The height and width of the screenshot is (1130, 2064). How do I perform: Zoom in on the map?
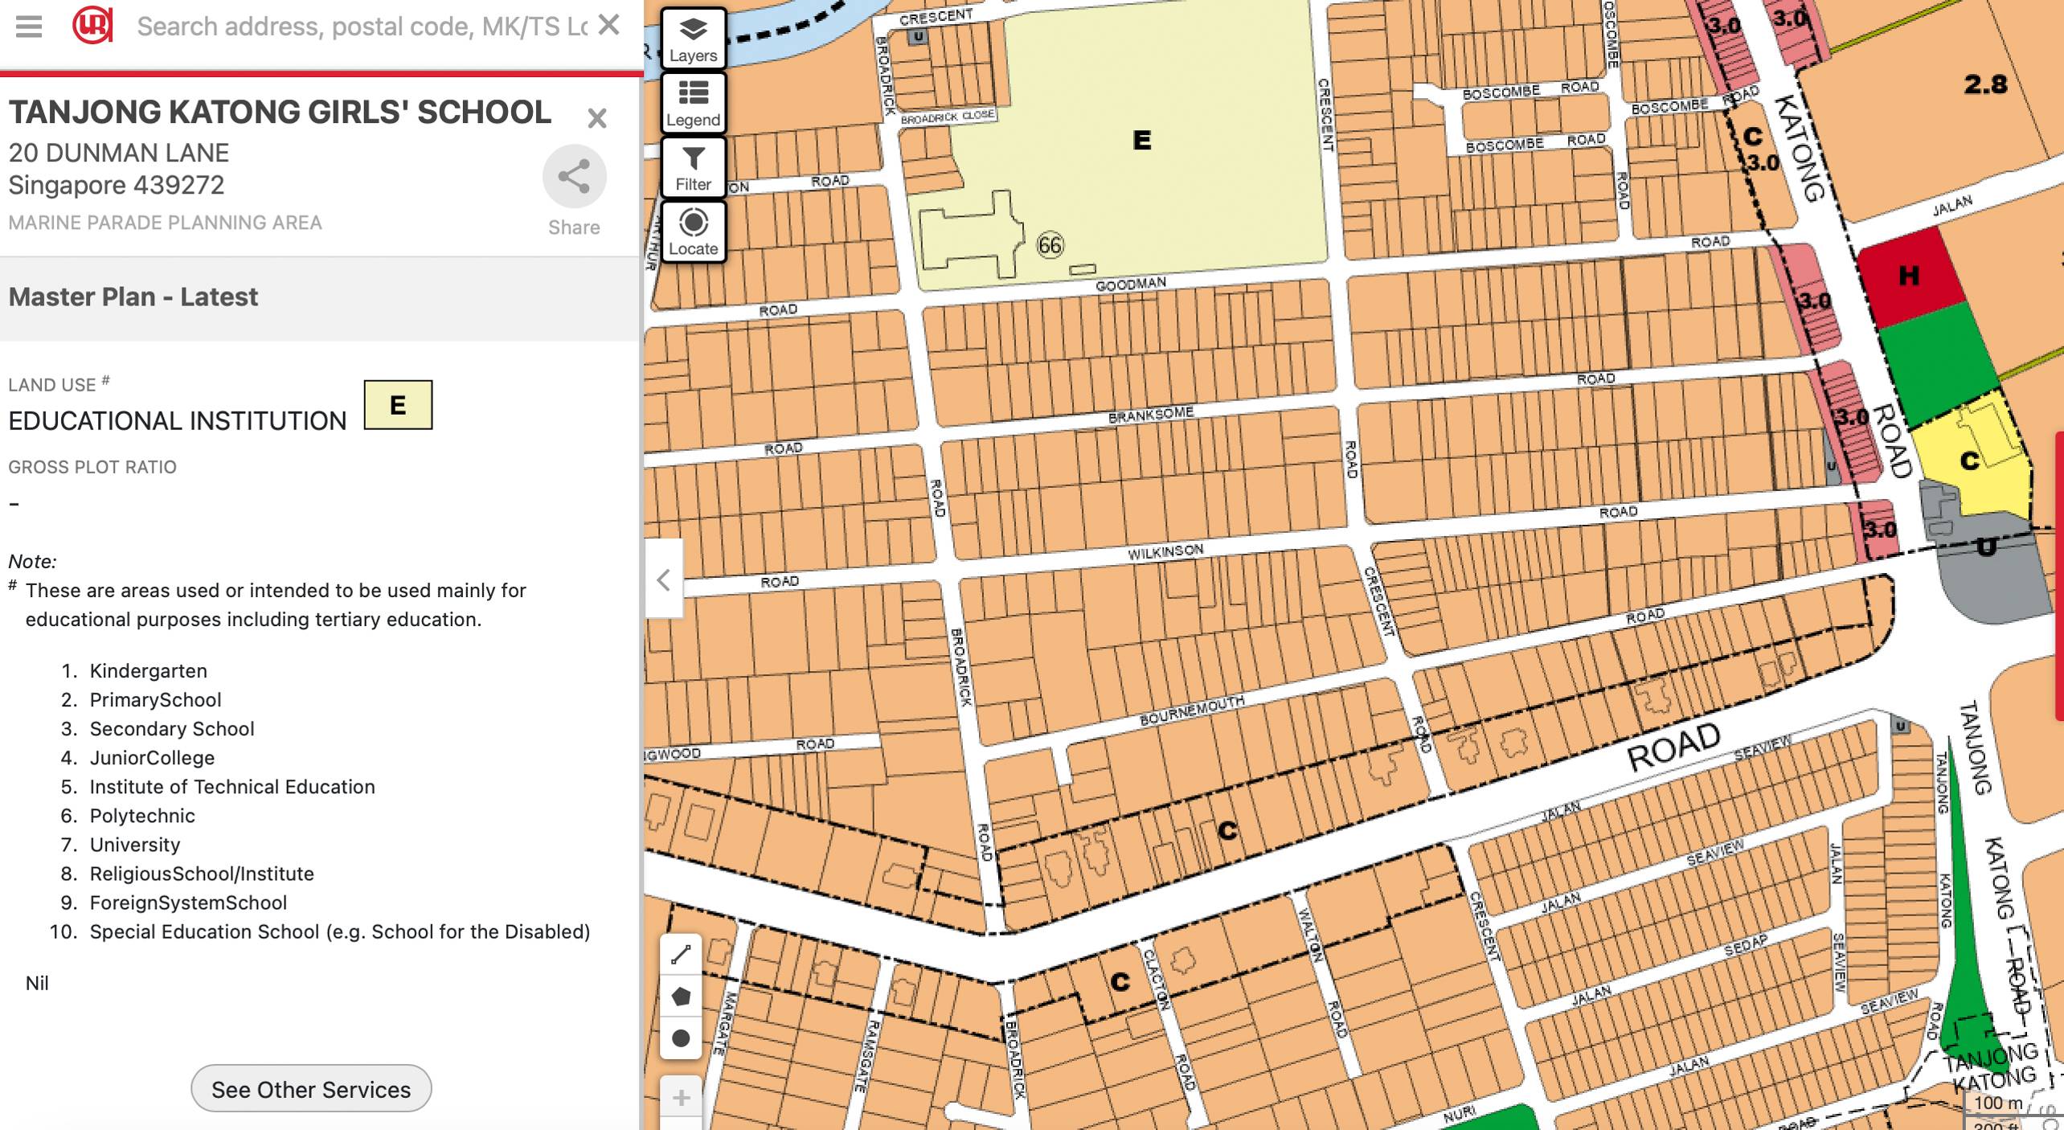click(681, 1098)
